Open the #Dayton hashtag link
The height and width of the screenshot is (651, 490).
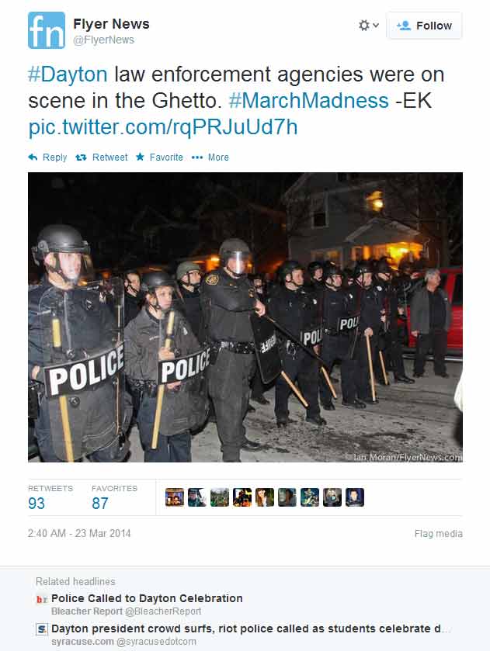(68, 74)
